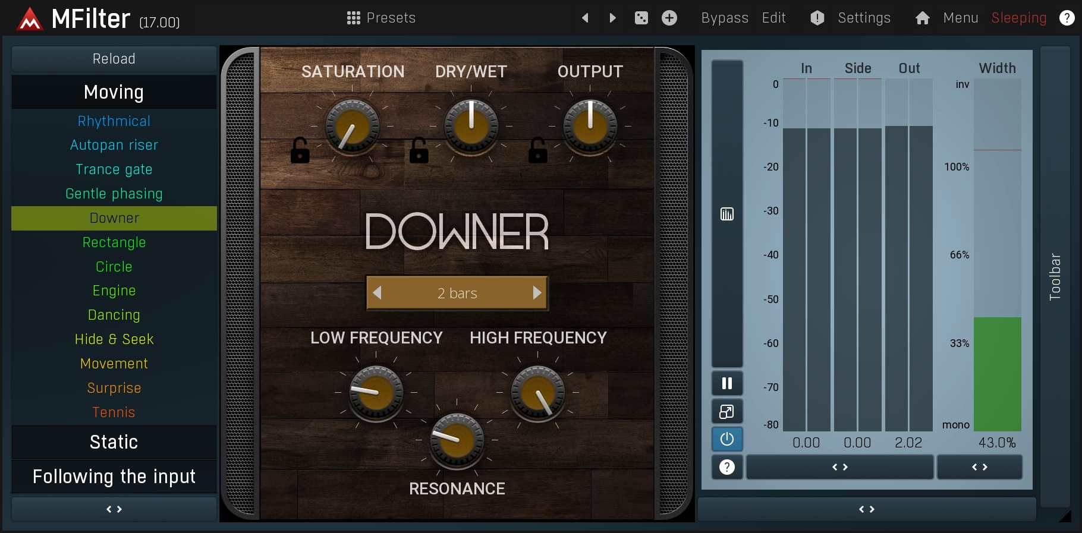Click the meter popup window icon

point(727,411)
